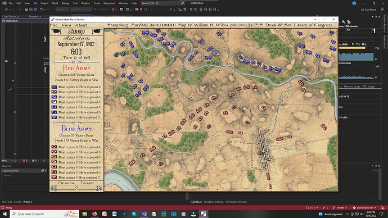The image size is (388, 218).
Task: Click the Undo arrow in toolbar
Action: pos(41,10)
